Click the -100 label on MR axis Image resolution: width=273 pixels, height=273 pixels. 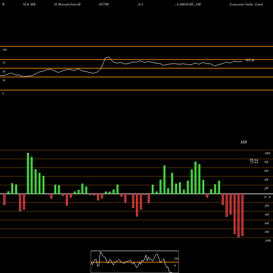click(x=268, y=241)
